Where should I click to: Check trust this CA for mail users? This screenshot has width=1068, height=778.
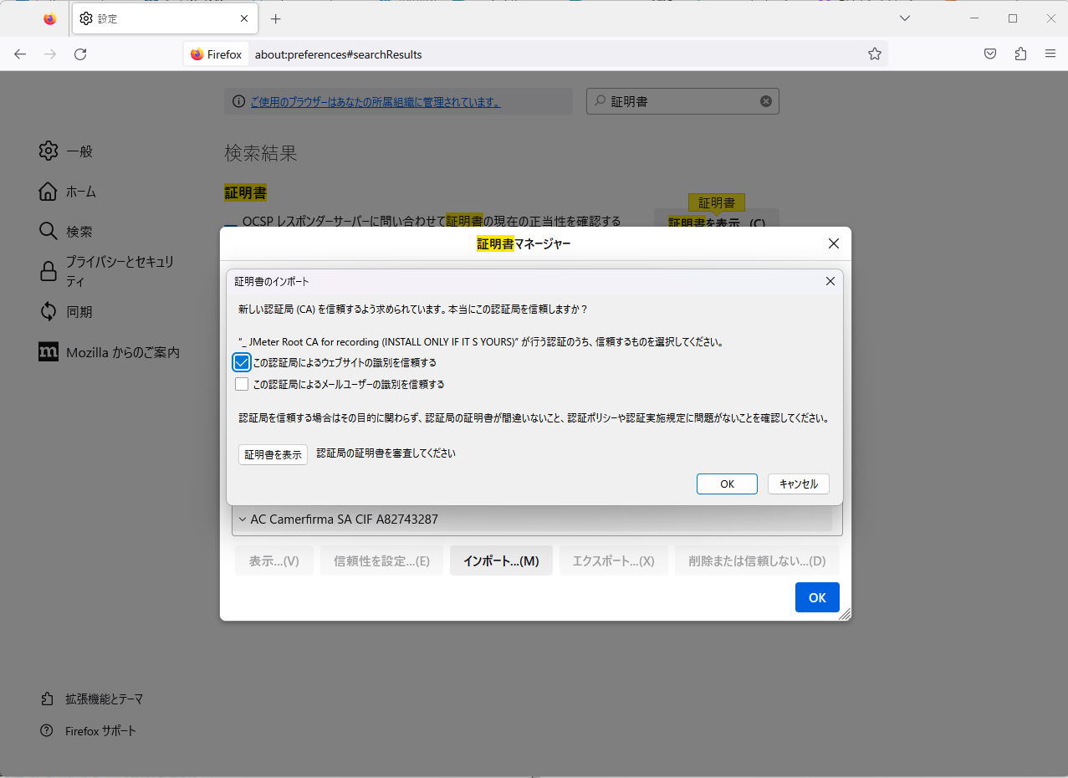tap(242, 384)
